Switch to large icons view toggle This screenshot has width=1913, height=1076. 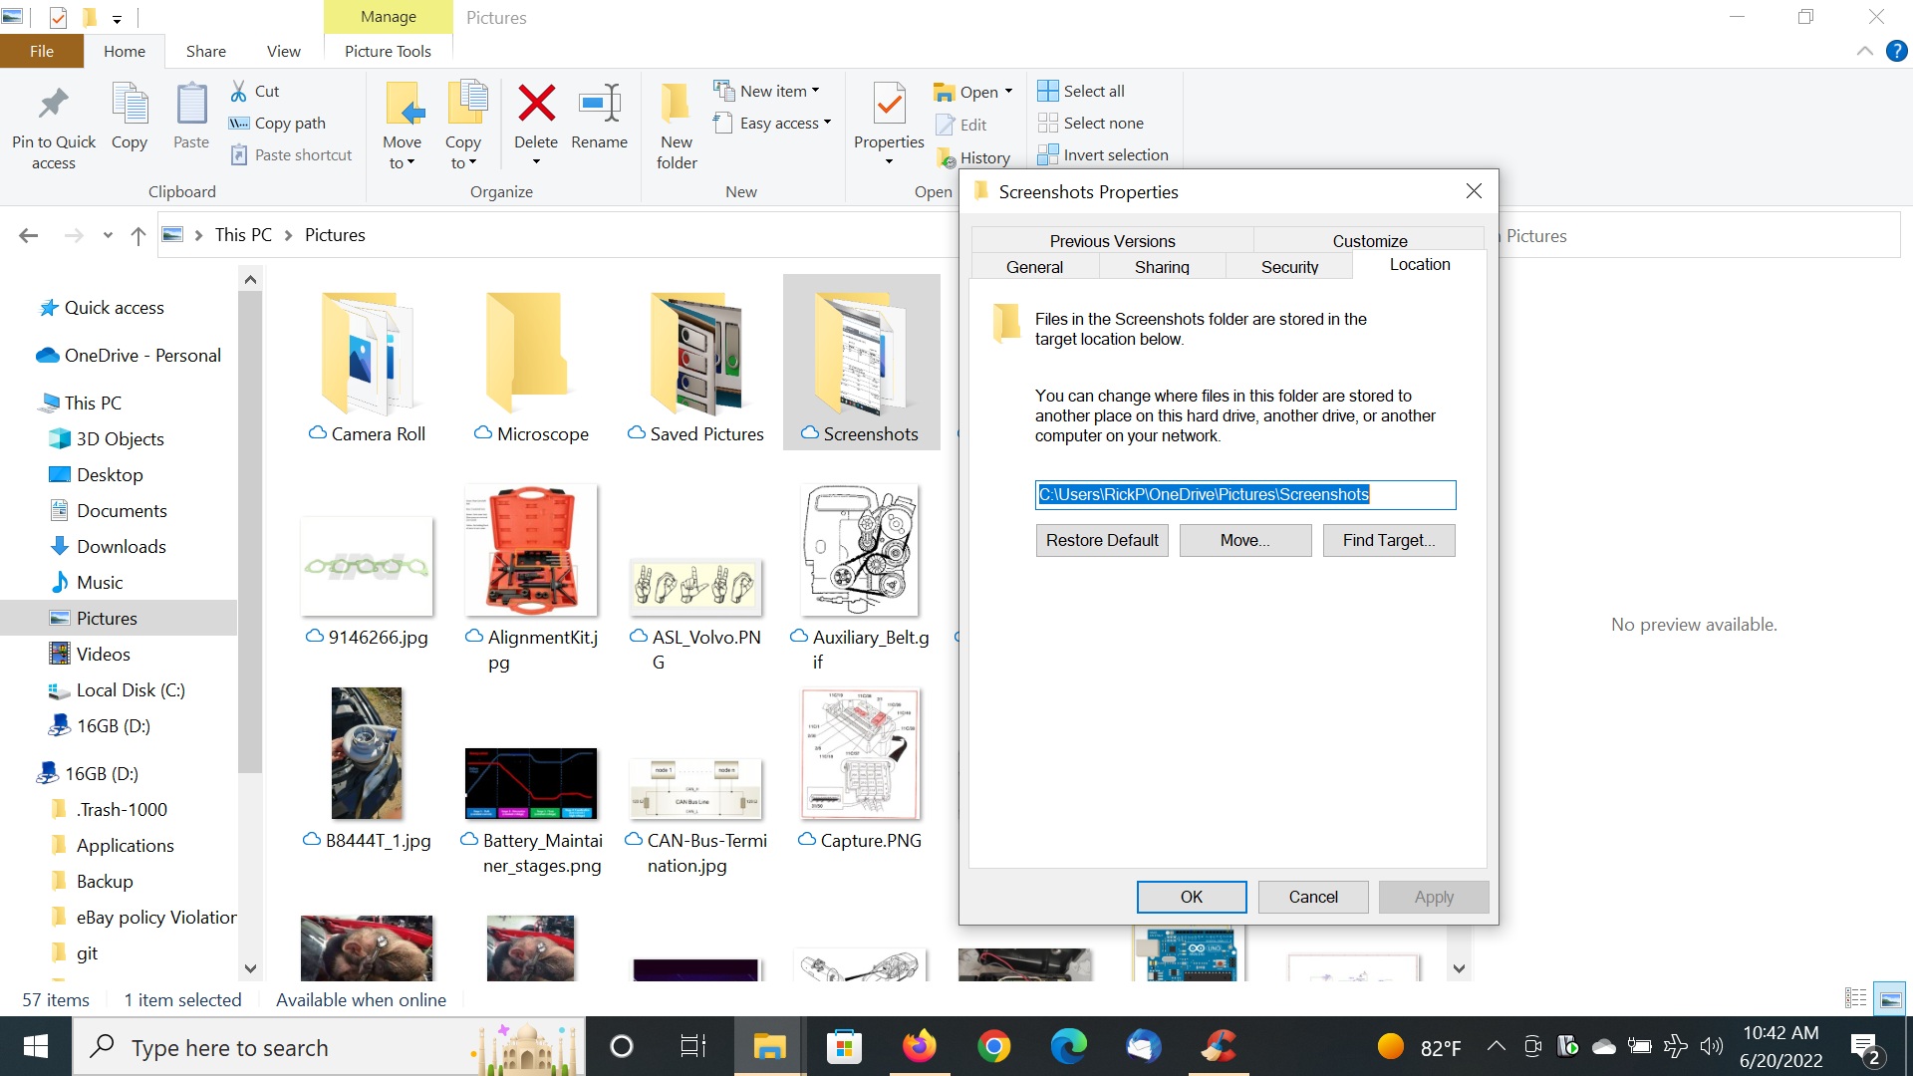(1890, 998)
